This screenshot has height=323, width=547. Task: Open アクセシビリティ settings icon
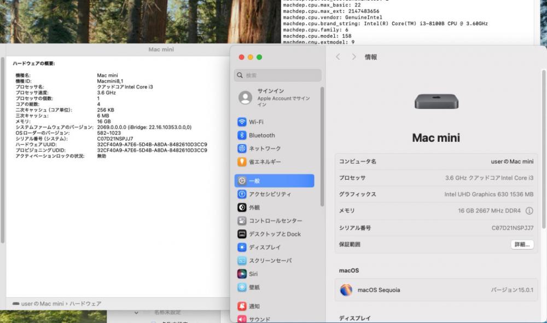(x=242, y=194)
